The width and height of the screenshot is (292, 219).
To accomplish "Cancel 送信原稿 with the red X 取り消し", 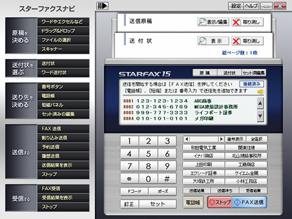I will click(248, 22).
